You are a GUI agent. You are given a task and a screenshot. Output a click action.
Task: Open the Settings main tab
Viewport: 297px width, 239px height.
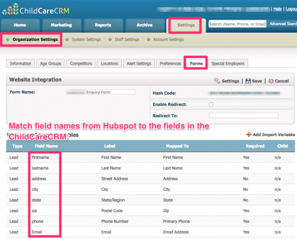tap(186, 25)
